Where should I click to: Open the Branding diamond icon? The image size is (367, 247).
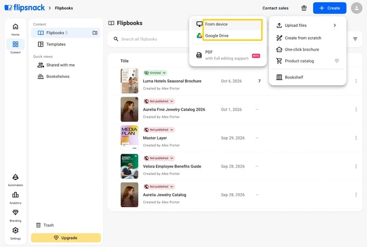coord(15,212)
